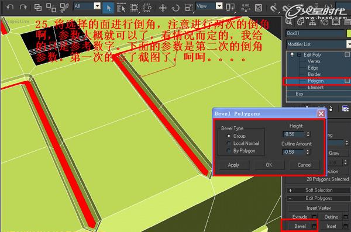Activate the Unlink Selection tool
The width and height of the screenshot is (351, 232).
(51, 8)
